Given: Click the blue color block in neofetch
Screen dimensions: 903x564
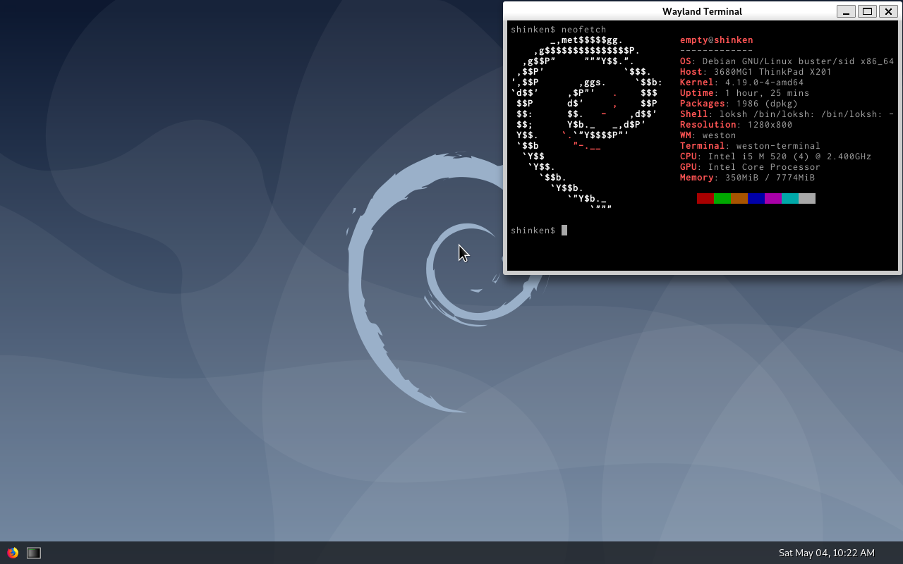Looking at the screenshot, I should coord(756,199).
